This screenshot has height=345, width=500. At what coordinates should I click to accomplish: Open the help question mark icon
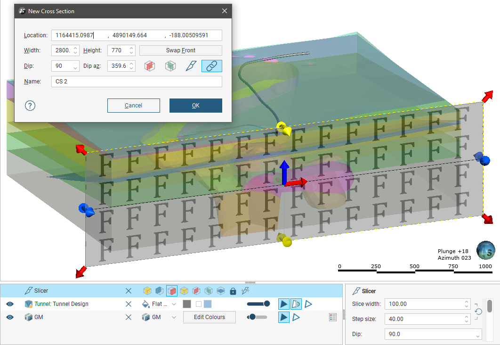(30, 106)
